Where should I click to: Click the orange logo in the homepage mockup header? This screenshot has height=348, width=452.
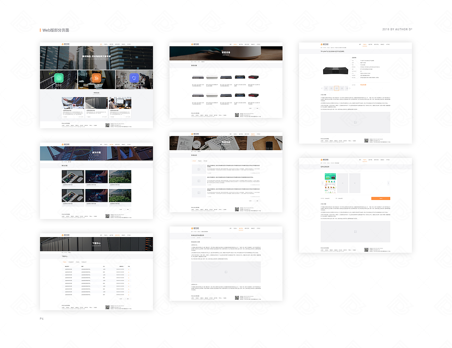(x=66, y=45)
